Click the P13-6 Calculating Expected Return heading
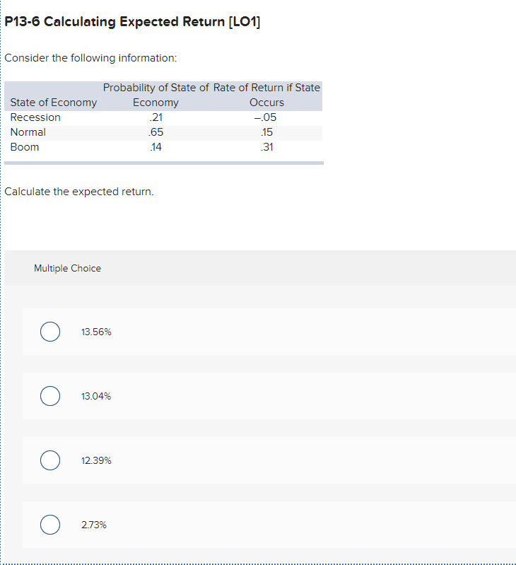516x565 pixels. click(132, 22)
